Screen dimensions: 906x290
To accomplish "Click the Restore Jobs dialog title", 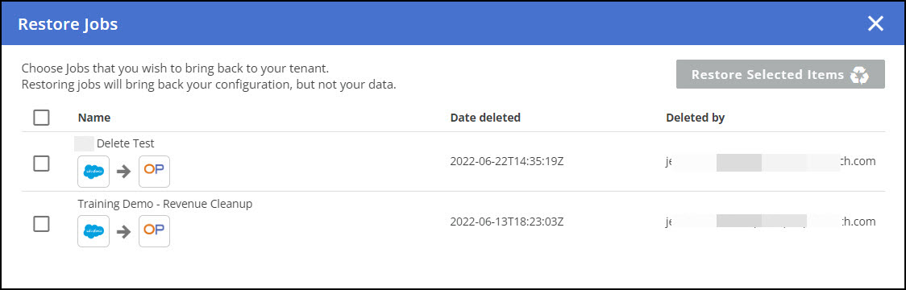I will pos(68,24).
